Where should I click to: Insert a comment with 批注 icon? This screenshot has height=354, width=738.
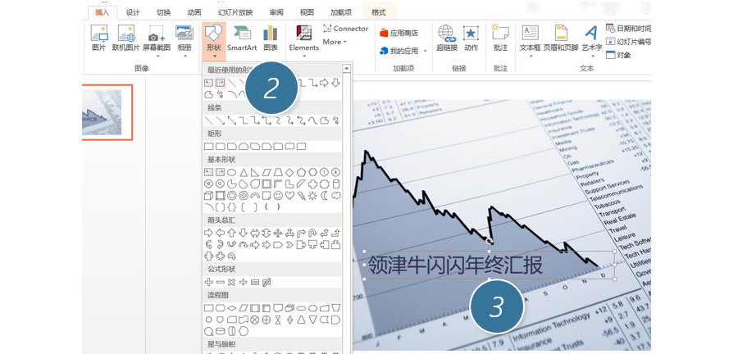click(x=500, y=33)
